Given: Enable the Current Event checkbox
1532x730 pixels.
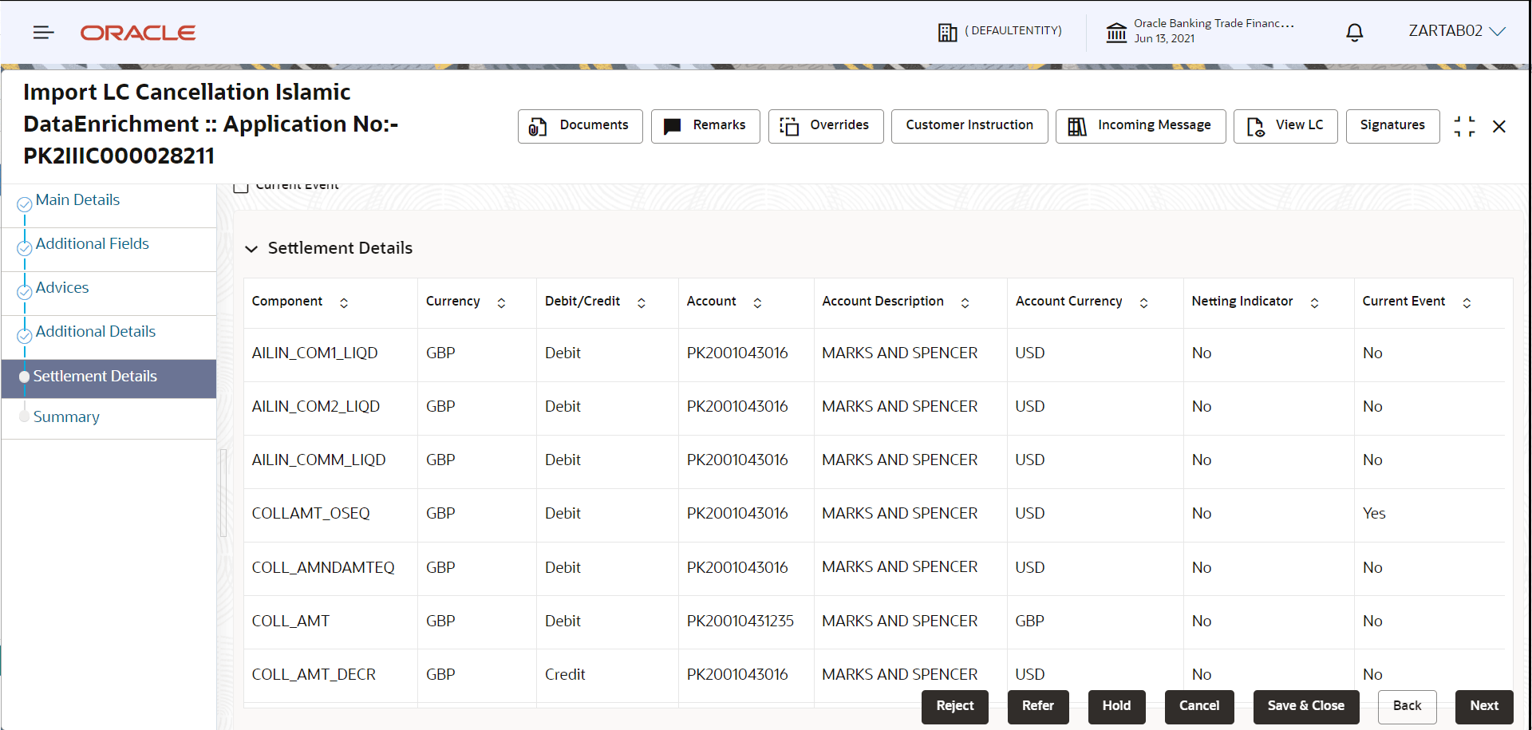Looking at the screenshot, I should (x=242, y=185).
